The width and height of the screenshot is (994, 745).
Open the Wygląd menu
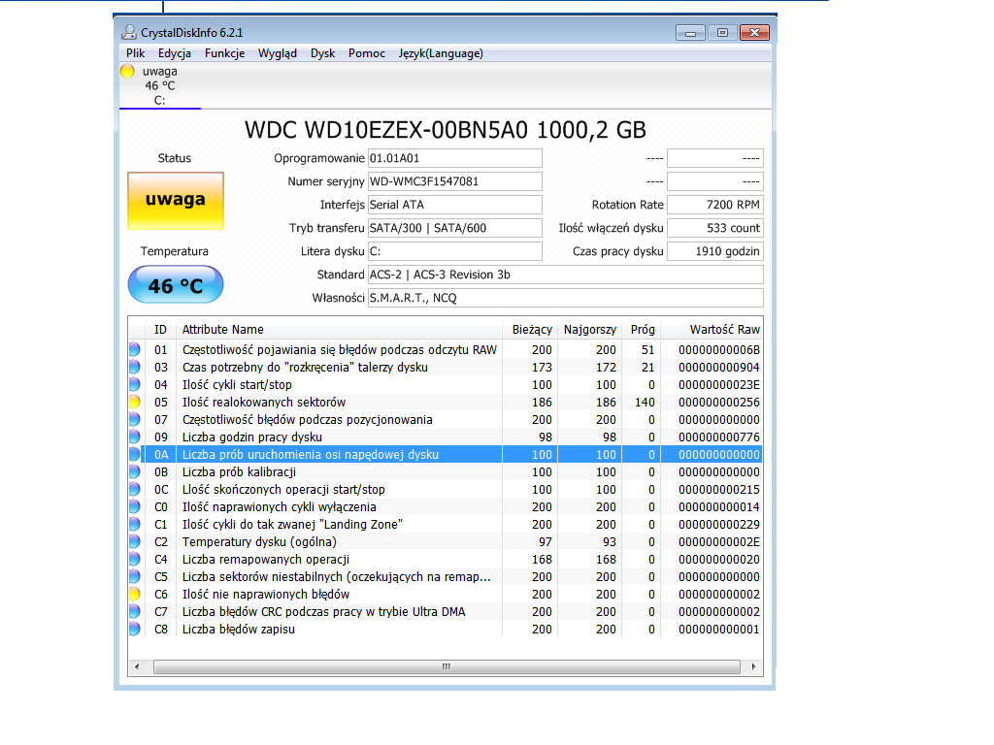pos(277,53)
